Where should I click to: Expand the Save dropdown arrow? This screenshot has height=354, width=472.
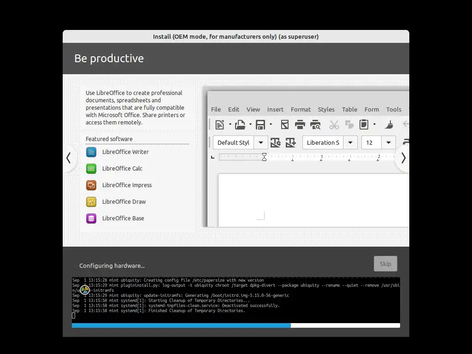(271, 124)
